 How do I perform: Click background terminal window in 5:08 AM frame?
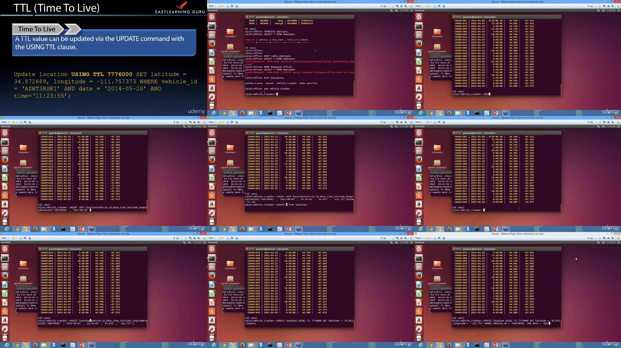440,67
